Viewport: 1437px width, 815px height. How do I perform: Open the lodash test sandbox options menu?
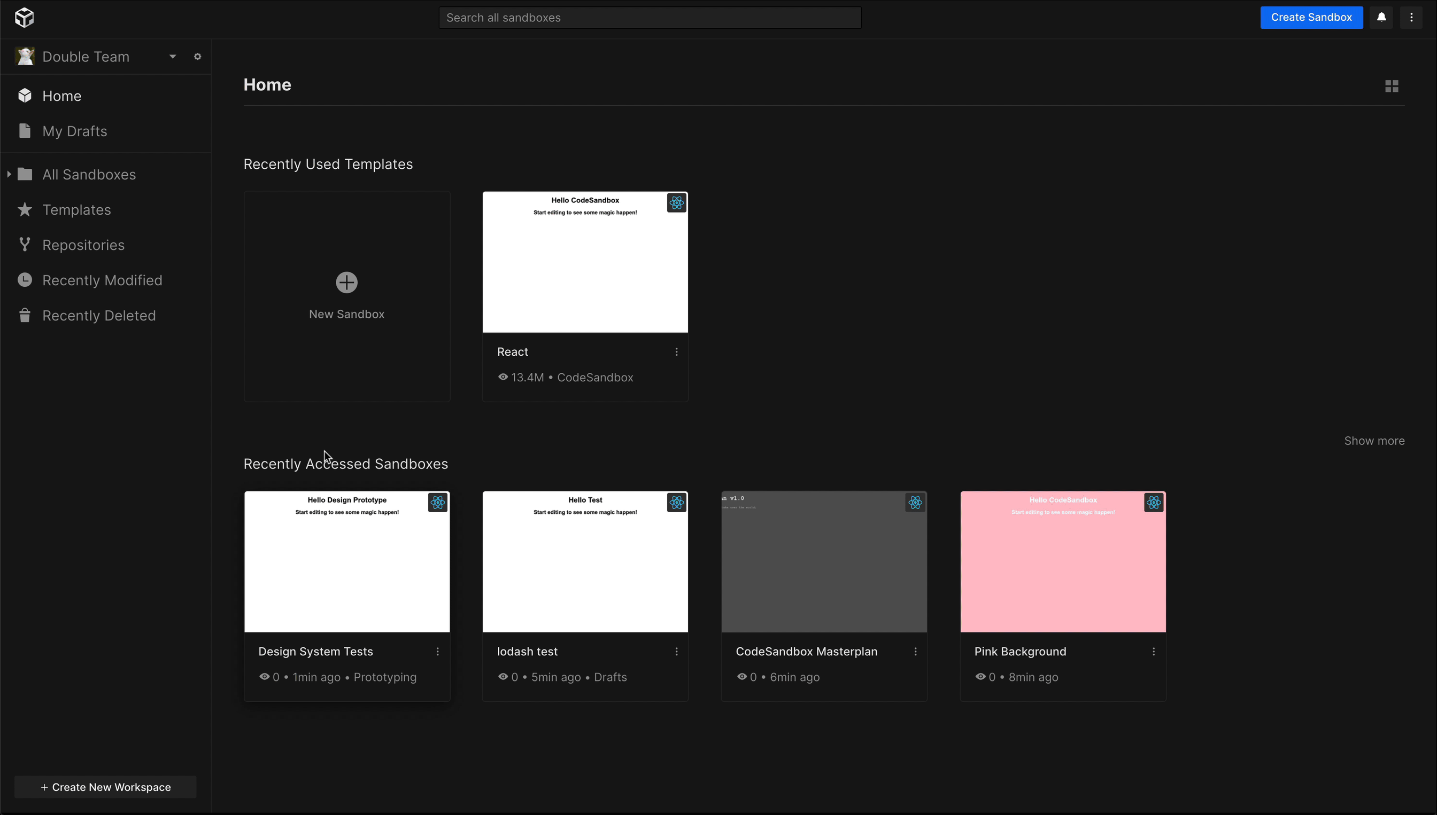(x=676, y=652)
